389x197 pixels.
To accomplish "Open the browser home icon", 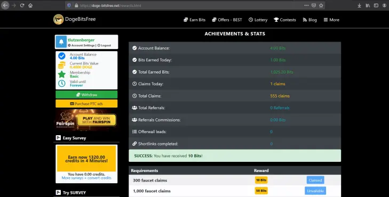I will (x=30, y=5).
